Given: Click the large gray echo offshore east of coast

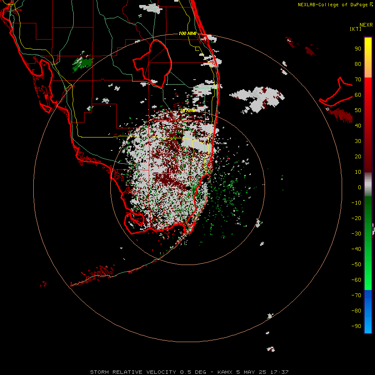Looking at the screenshot, I should pos(257,99).
